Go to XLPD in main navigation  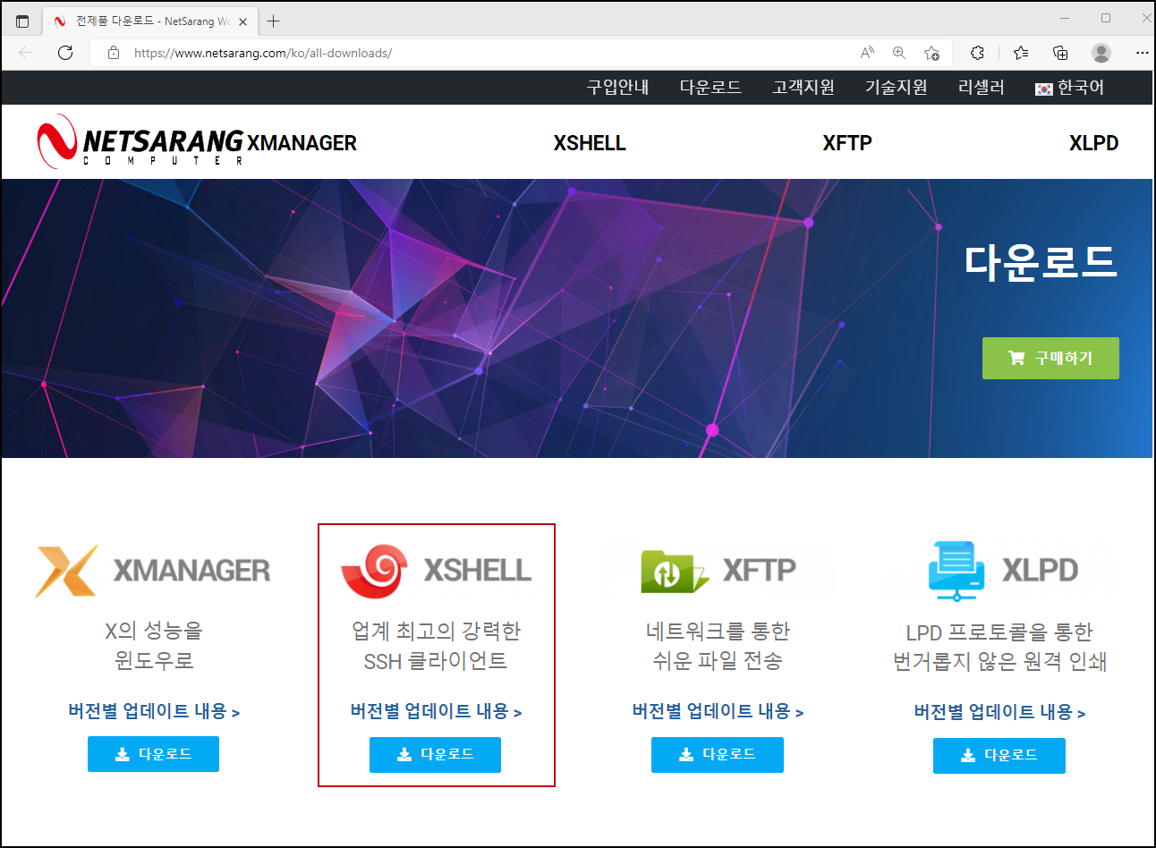point(1093,143)
